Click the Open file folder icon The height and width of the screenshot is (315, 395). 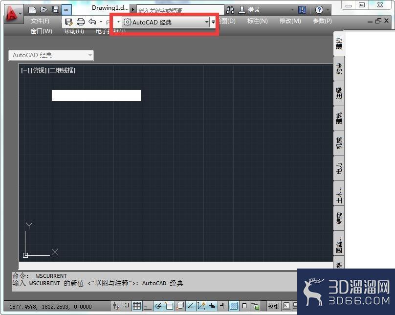44,10
